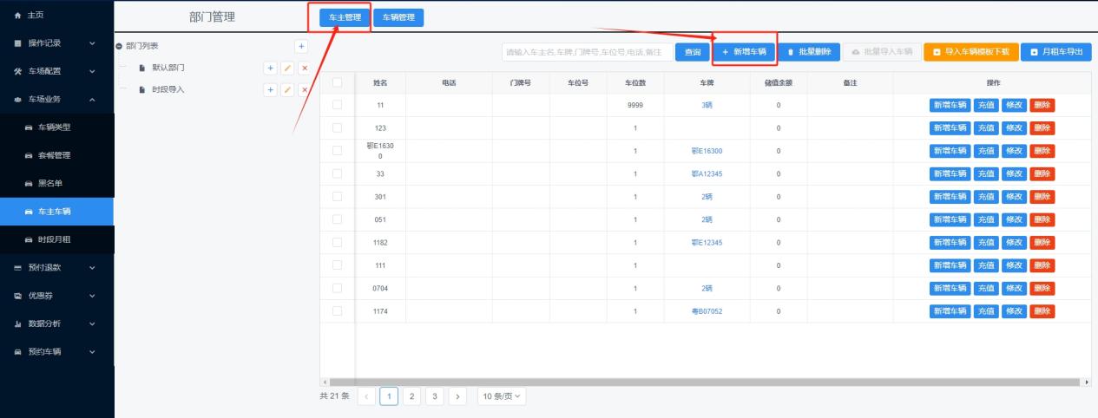
Task: Check the checkbox for row 1174
Action: (337, 310)
